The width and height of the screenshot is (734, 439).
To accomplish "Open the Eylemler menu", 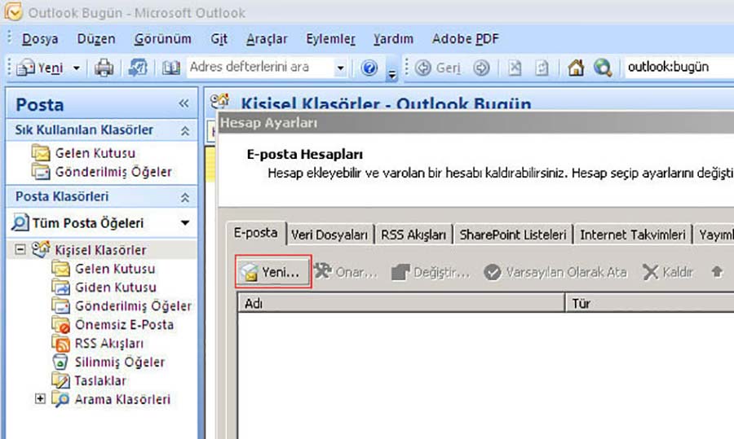I will pos(330,39).
